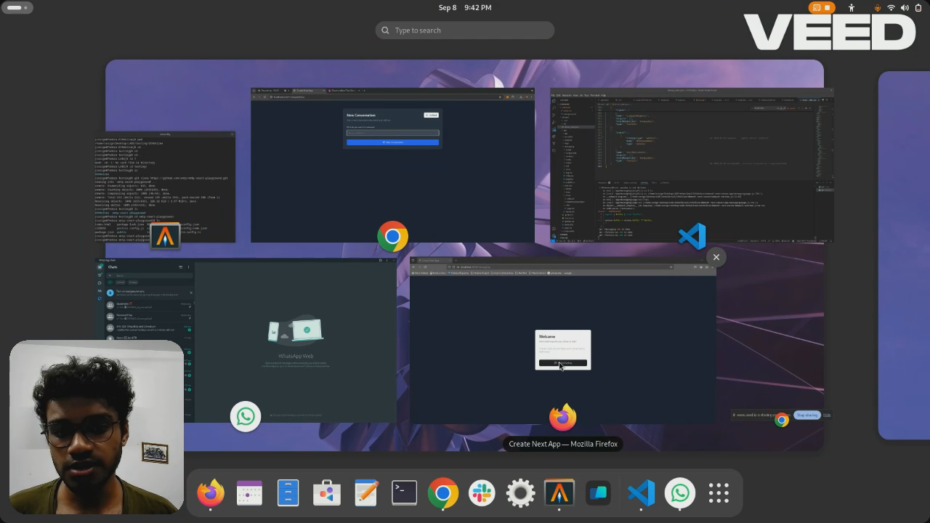Select the Alacritty terminal window thumbnail
The height and width of the screenshot is (523, 930).
pos(164,187)
